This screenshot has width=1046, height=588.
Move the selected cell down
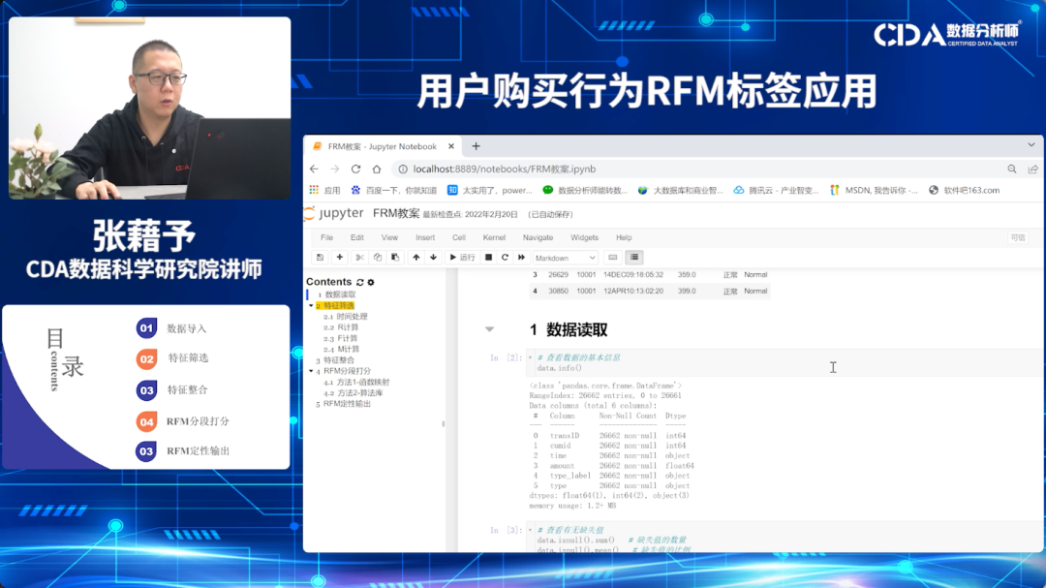(434, 258)
